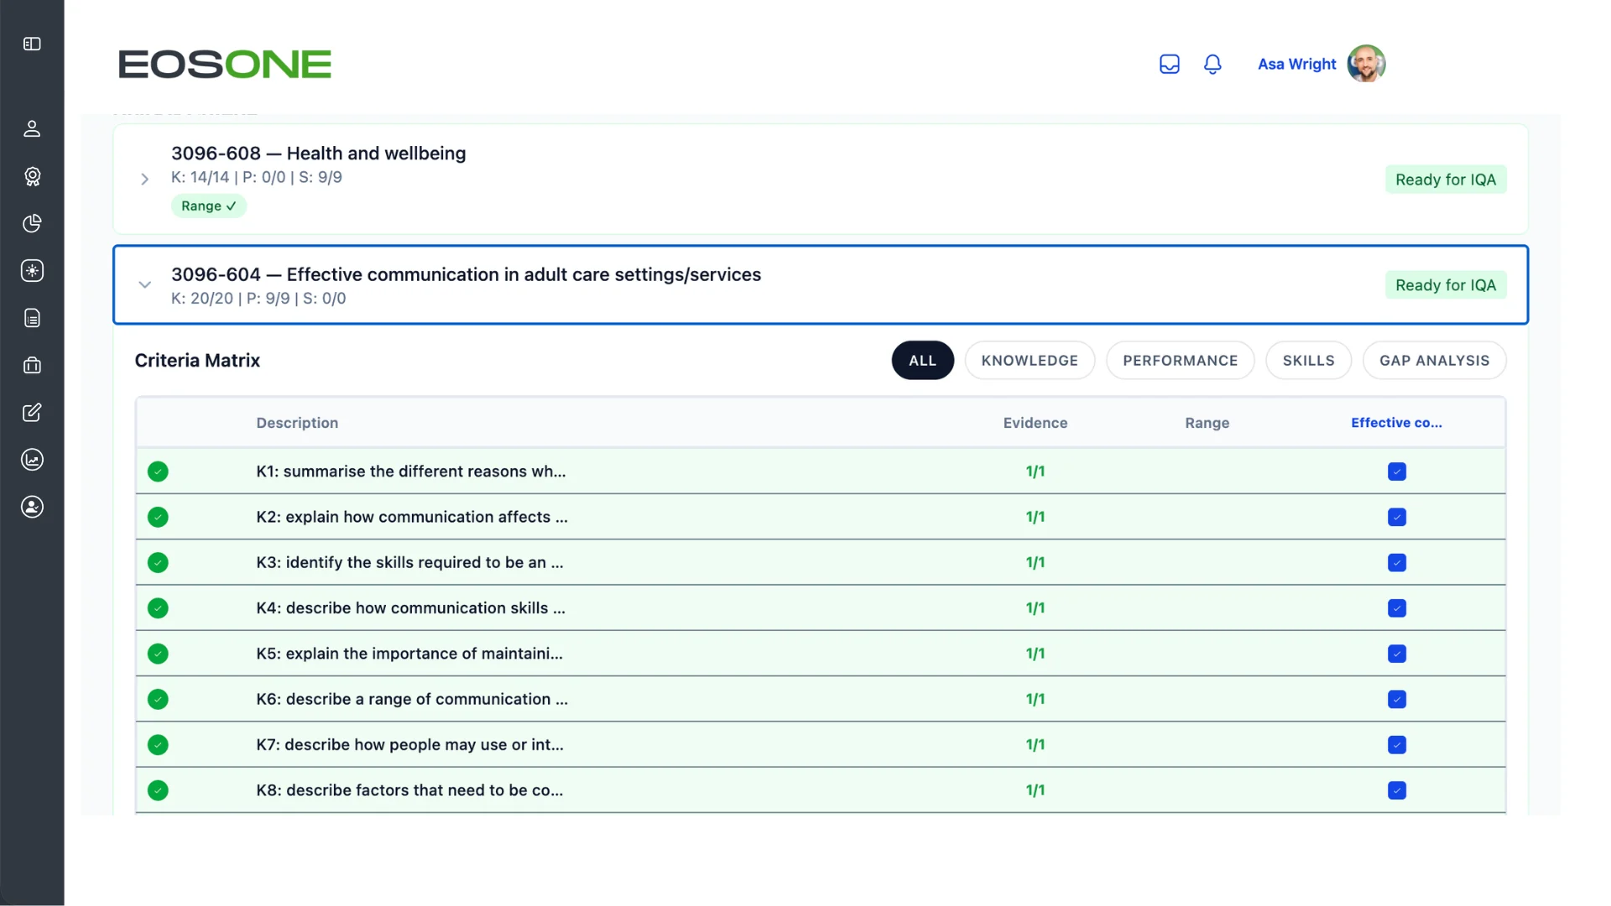Open the line graph sidebar icon

click(x=32, y=460)
